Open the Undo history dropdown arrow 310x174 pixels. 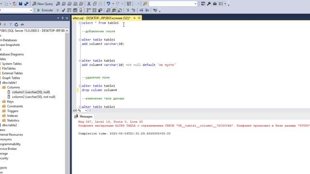point(113,4)
